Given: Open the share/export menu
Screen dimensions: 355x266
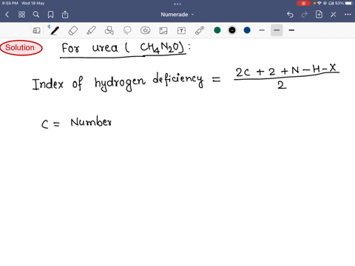Looking at the screenshot, I should 65,15.
